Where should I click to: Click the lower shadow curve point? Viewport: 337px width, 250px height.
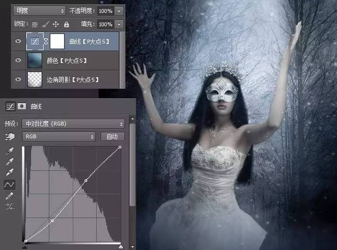(52, 221)
